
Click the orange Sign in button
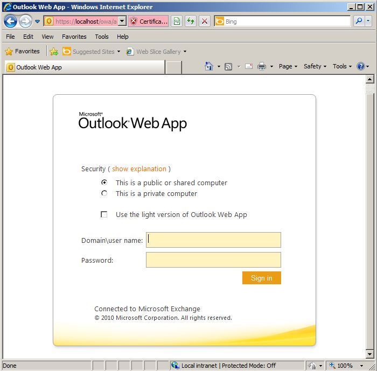coord(262,278)
